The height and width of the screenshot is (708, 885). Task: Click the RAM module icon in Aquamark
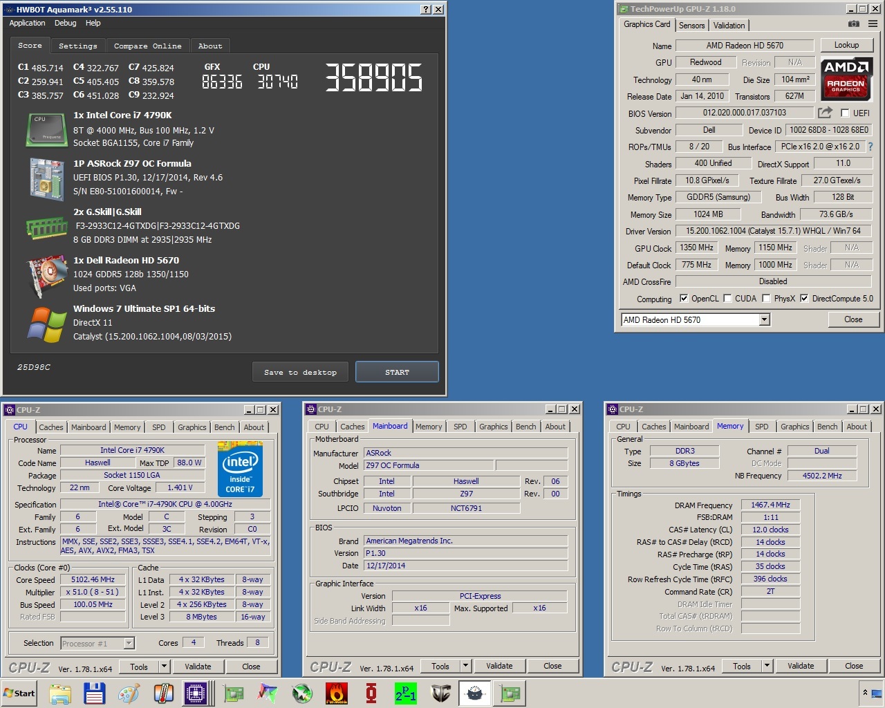coord(46,227)
